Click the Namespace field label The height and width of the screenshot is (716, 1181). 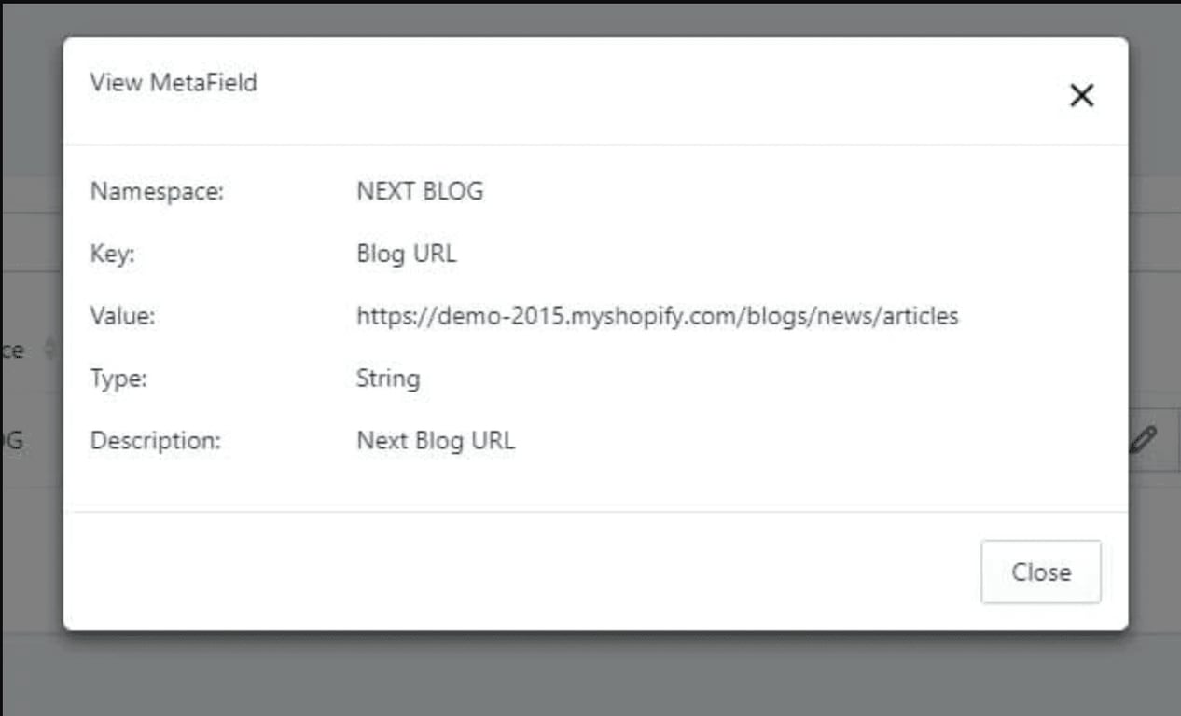click(158, 192)
